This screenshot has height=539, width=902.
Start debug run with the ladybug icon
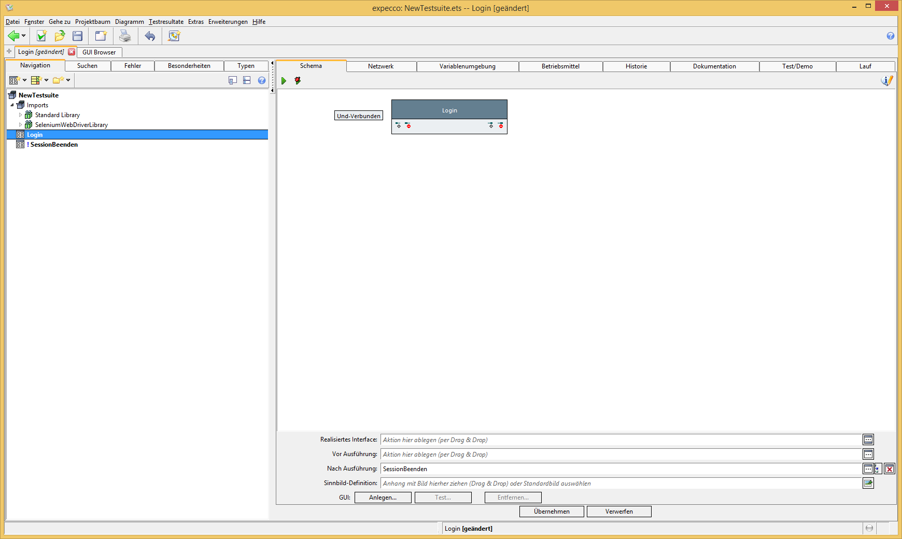(298, 81)
